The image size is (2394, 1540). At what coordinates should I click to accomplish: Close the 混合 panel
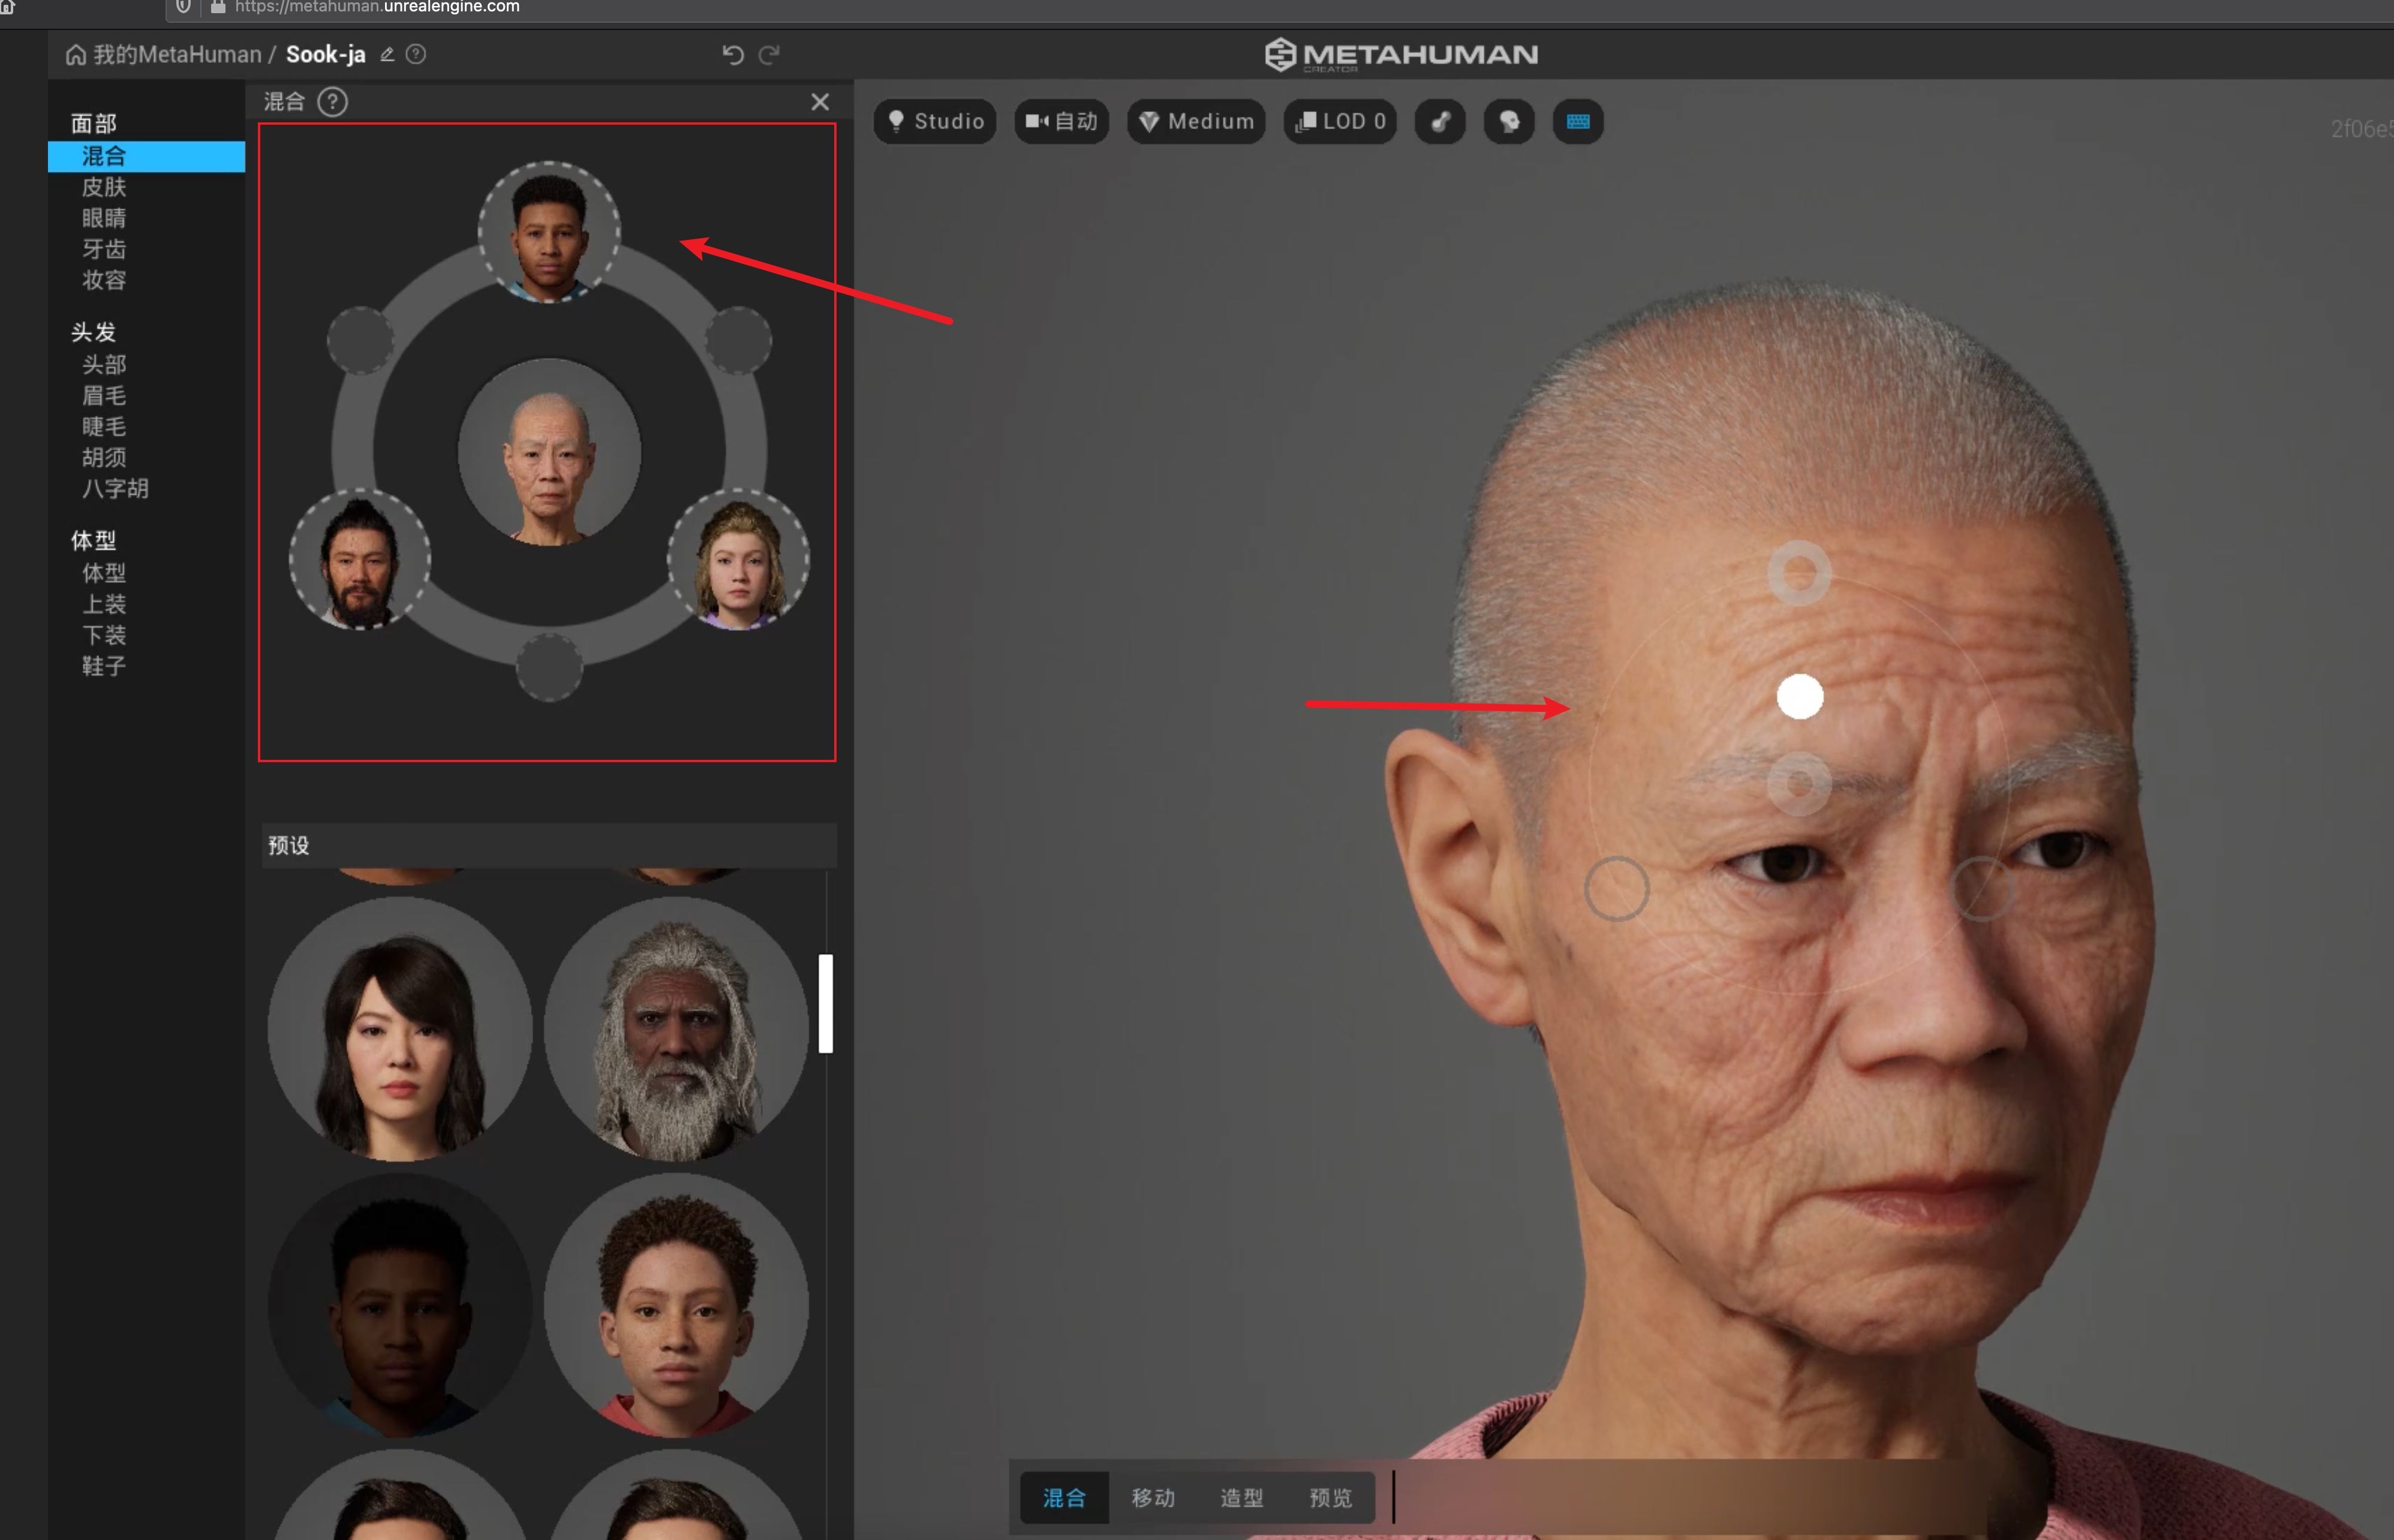tap(820, 101)
